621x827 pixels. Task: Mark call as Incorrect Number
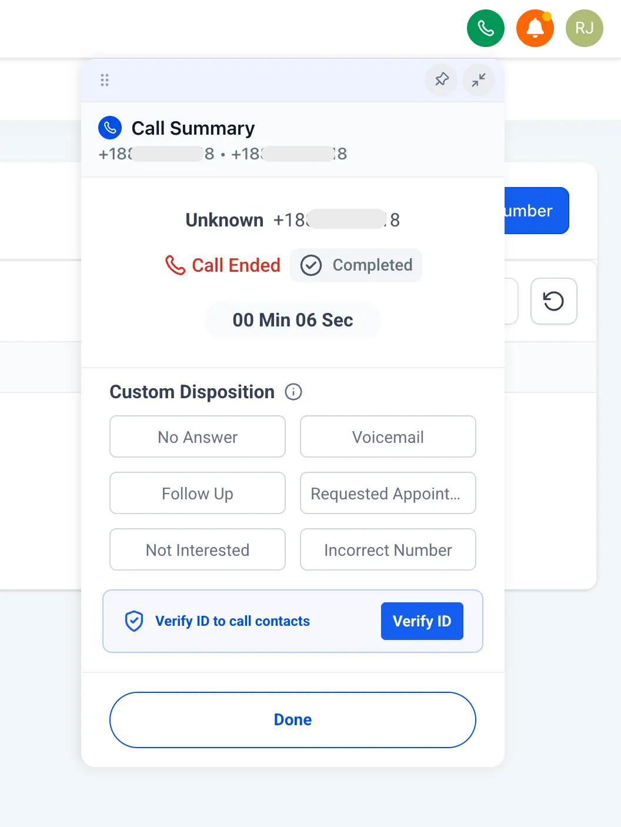[x=388, y=549]
